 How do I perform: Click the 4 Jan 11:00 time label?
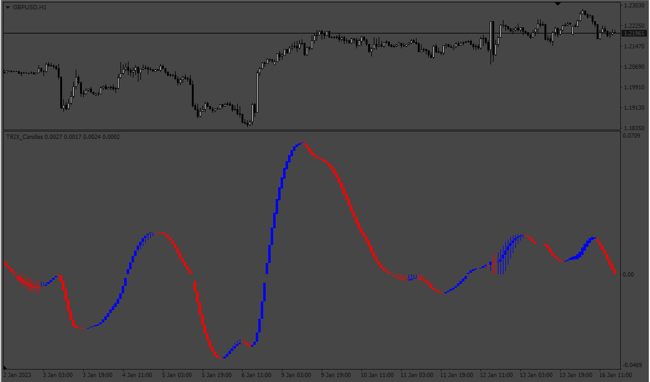point(137,375)
